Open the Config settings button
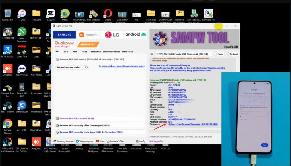The width and height of the screenshot is (291, 166). click(140, 141)
